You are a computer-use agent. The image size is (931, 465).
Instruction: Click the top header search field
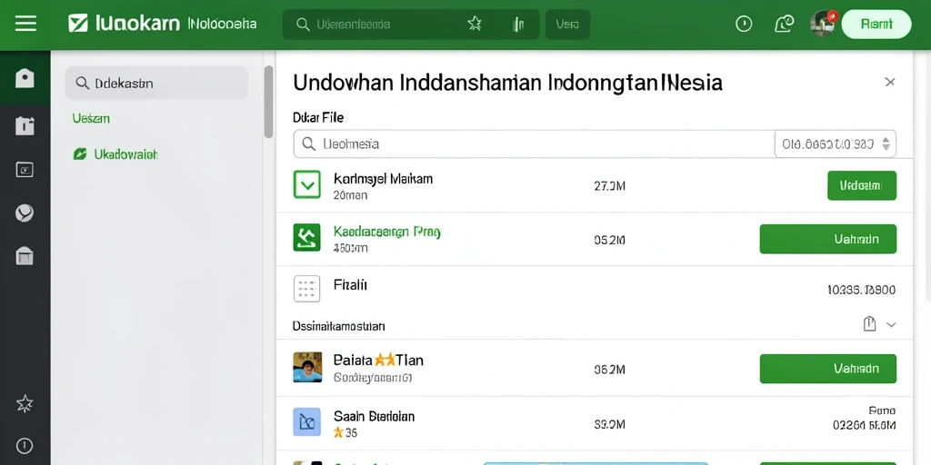tap(411, 25)
